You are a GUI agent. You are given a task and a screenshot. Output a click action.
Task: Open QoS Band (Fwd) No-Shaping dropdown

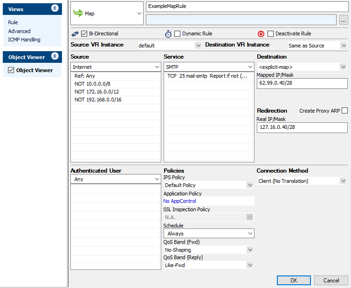209,249
